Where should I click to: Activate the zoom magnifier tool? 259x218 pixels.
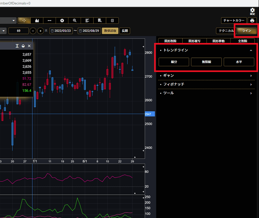click(75, 21)
